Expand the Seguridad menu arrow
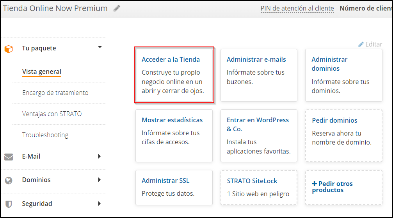 point(100,204)
